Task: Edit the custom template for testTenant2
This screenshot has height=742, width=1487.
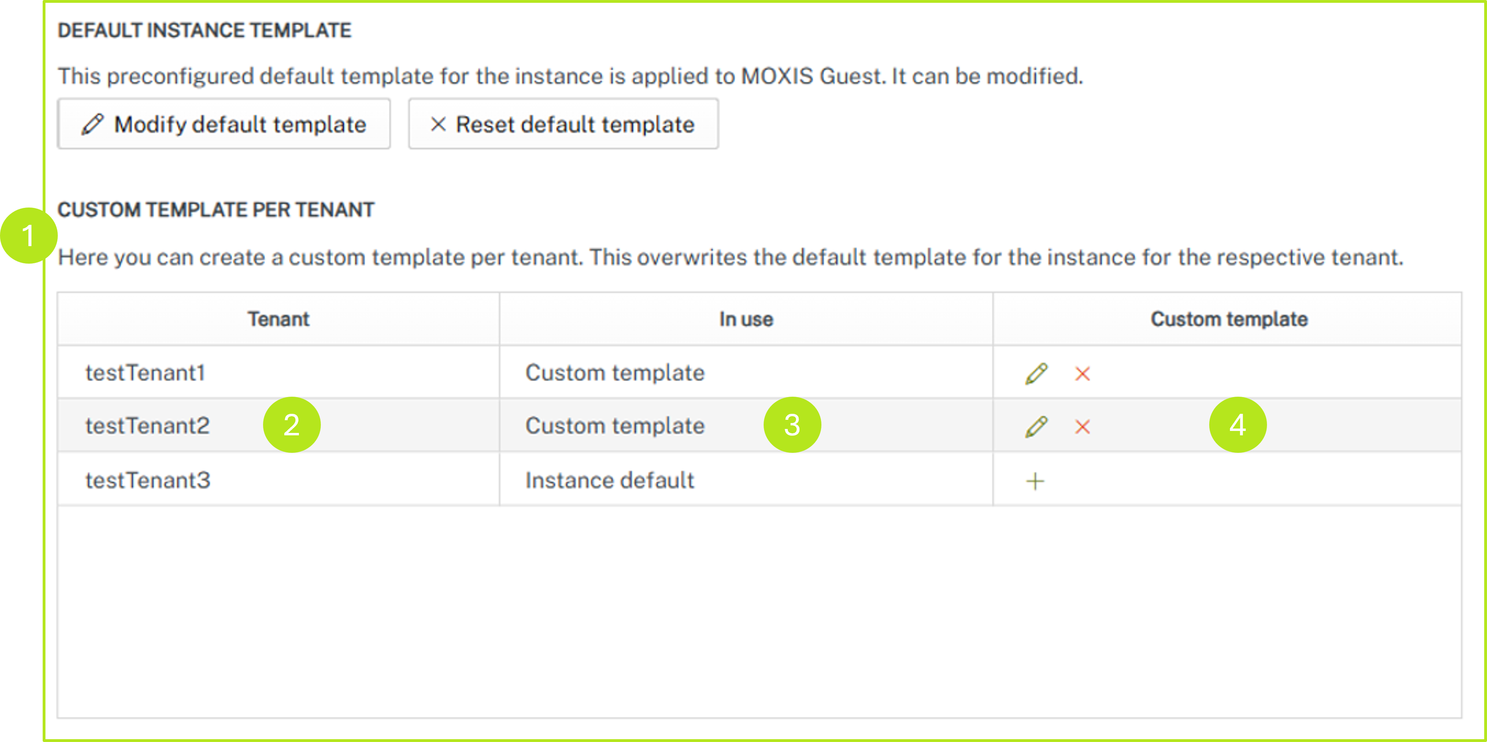Action: (x=1036, y=427)
